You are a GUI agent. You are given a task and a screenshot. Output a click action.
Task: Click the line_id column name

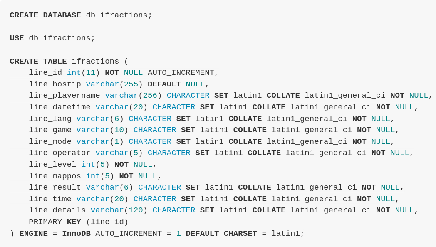pos(45,72)
